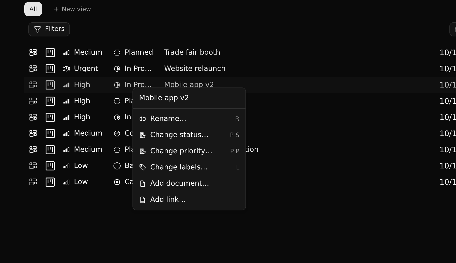Click the dashed-circle backlog status icon
The image size is (456, 263).
click(117, 166)
